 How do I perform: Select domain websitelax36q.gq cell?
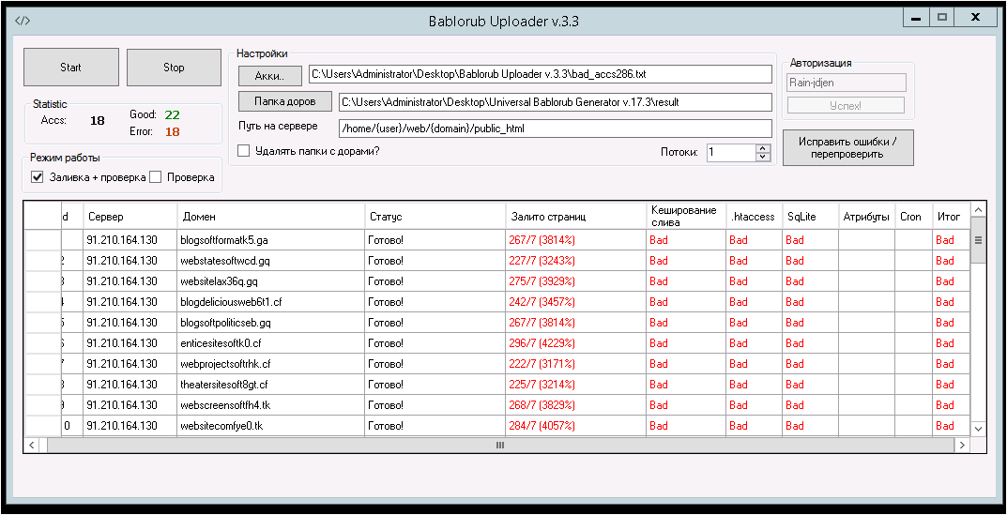point(271,281)
